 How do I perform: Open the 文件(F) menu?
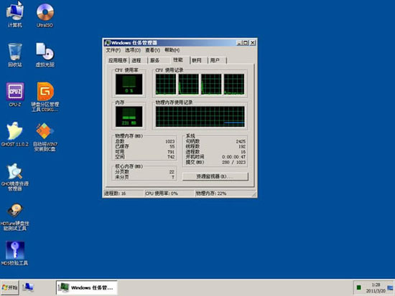[x=113, y=50]
